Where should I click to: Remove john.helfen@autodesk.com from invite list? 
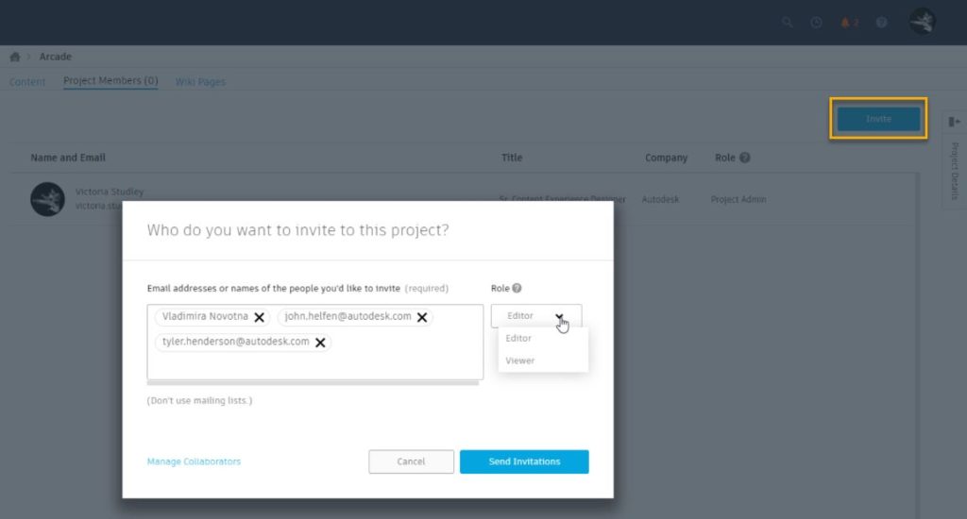coord(422,317)
